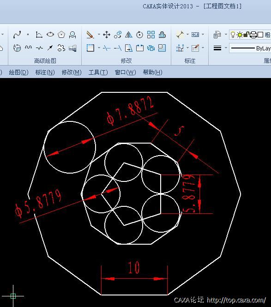Select the dimension text 5
271x307 pixels.
[x=179, y=131]
